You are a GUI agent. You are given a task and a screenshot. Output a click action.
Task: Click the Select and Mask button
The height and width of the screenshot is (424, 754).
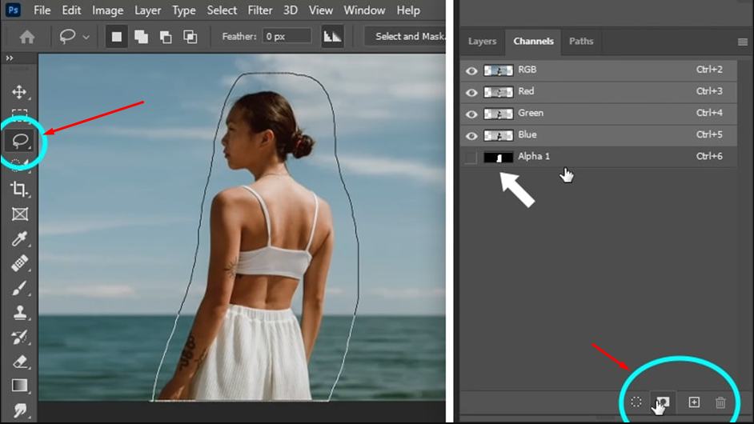point(406,37)
